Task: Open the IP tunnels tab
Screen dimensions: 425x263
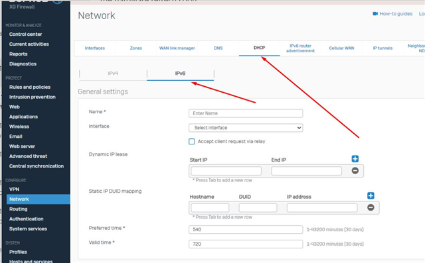Action: click(x=382, y=48)
